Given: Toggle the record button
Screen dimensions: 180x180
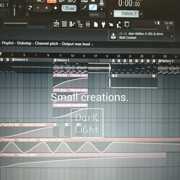Looking at the screenshot, I should tap(55, 8).
